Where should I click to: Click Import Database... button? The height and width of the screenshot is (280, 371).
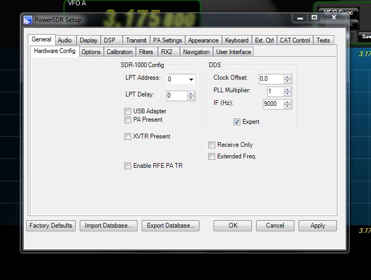click(x=109, y=225)
